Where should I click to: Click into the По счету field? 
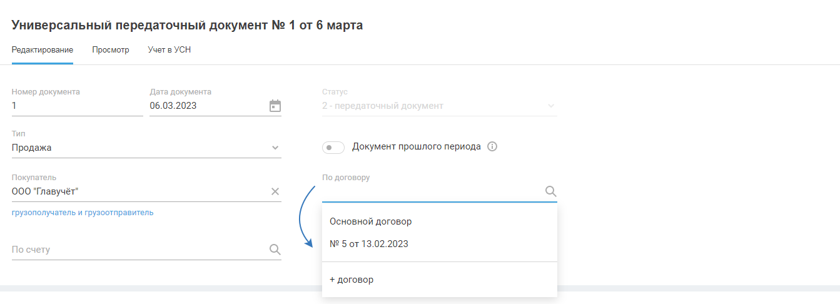138,250
